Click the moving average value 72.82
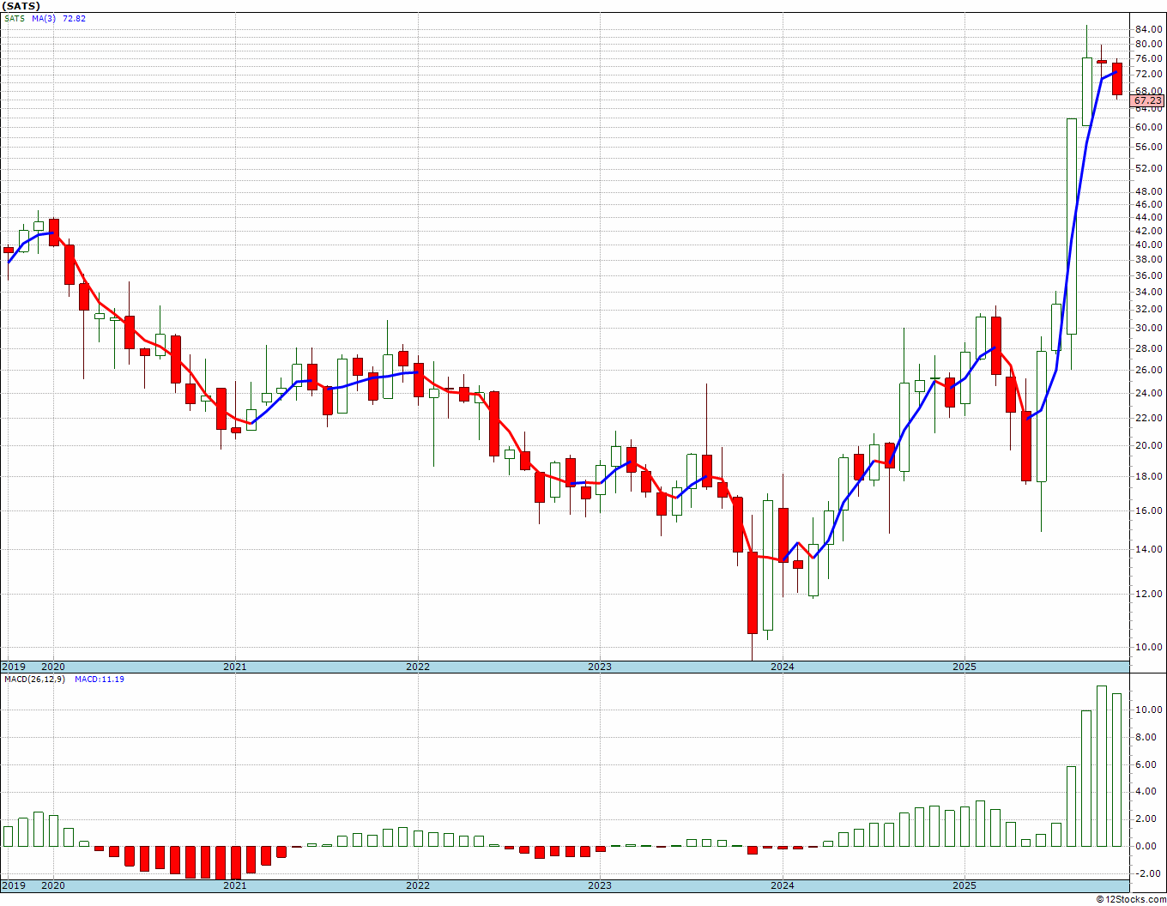The height and width of the screenshot is (906, 1167). click(x=75, y=18)
